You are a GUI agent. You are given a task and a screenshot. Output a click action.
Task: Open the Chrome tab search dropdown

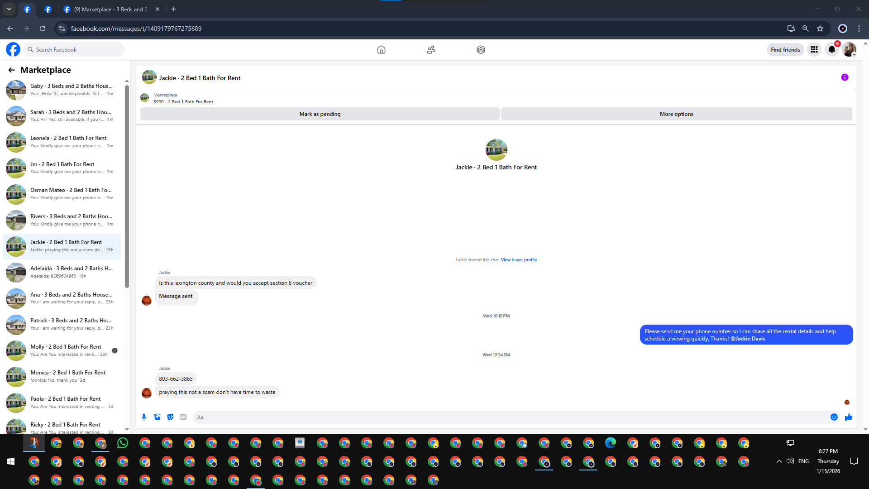9,9
